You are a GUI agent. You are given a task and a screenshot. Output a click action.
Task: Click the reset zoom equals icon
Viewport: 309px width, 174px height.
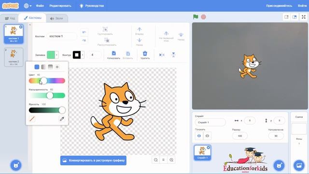point(163,160)
